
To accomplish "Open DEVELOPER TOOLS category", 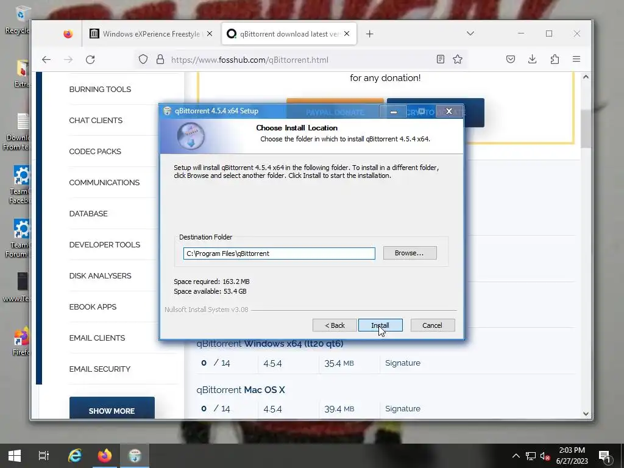I will [x=105, y=244].
